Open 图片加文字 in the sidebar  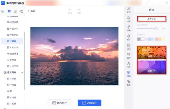(13, 66)
